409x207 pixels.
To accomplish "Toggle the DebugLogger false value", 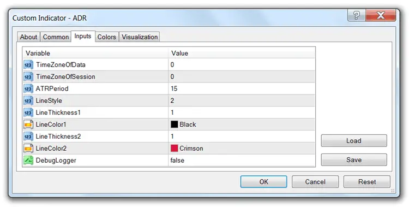I will tap(177, 160).
